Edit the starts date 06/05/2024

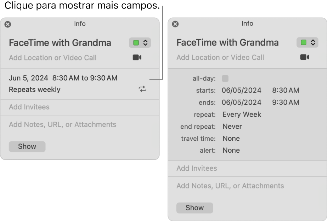coord(242,90)
